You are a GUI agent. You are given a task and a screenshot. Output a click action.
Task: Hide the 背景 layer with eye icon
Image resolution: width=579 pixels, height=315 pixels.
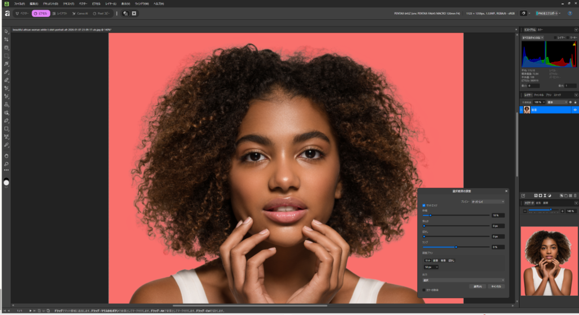tap(575, 110)
